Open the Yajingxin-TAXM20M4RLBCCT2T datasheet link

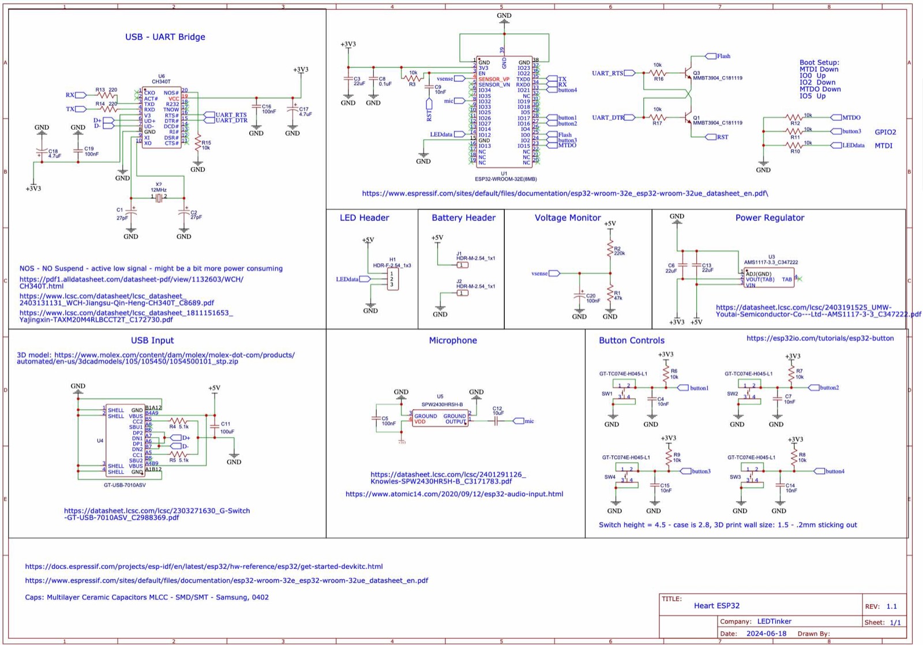click(x=126, y=316)
